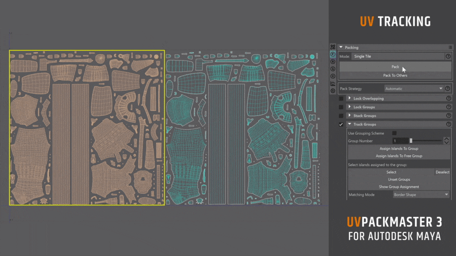Image resolution: width=456 pixels, height=256 pixels.
Task: Click the highlighted P icon in the sidebar
Action: (x=332, y=54)
